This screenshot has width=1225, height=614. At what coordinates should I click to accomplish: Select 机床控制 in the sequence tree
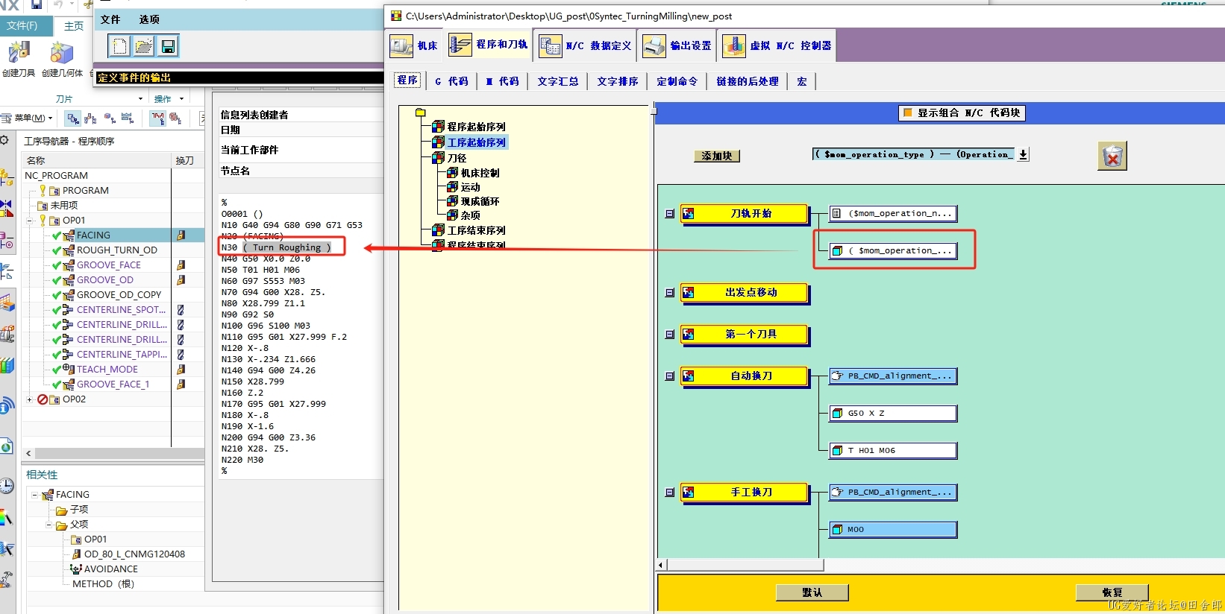(480, 173)
